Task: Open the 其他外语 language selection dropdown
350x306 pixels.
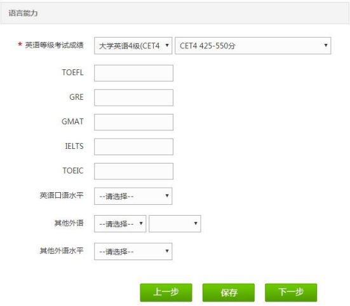Action: tap(120, 223)
